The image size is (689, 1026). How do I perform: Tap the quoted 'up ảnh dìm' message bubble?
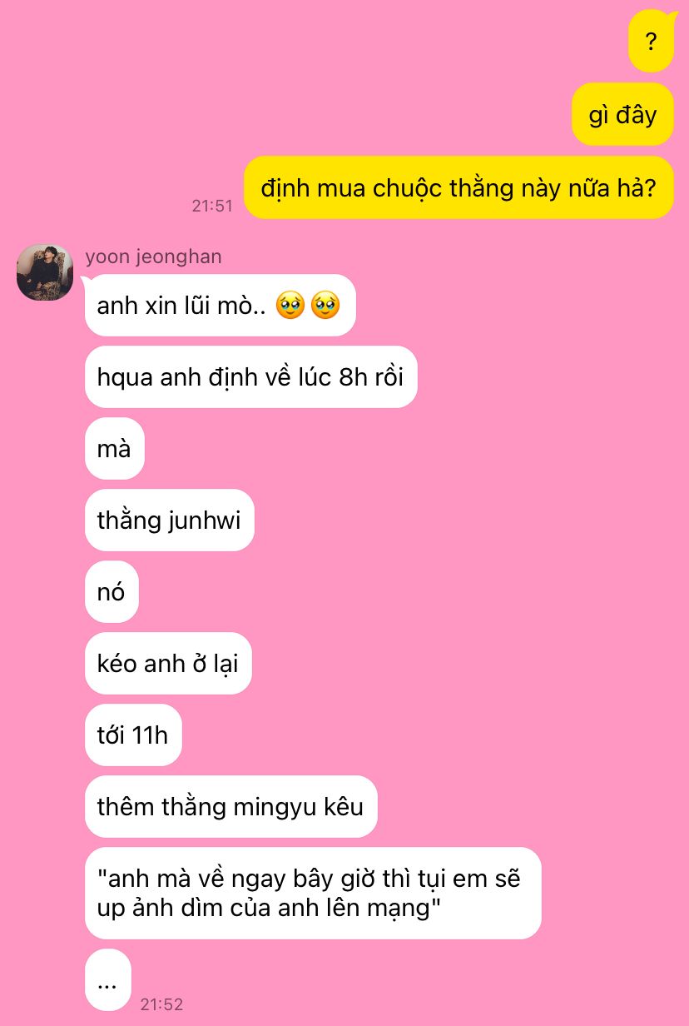coord(313,894)
